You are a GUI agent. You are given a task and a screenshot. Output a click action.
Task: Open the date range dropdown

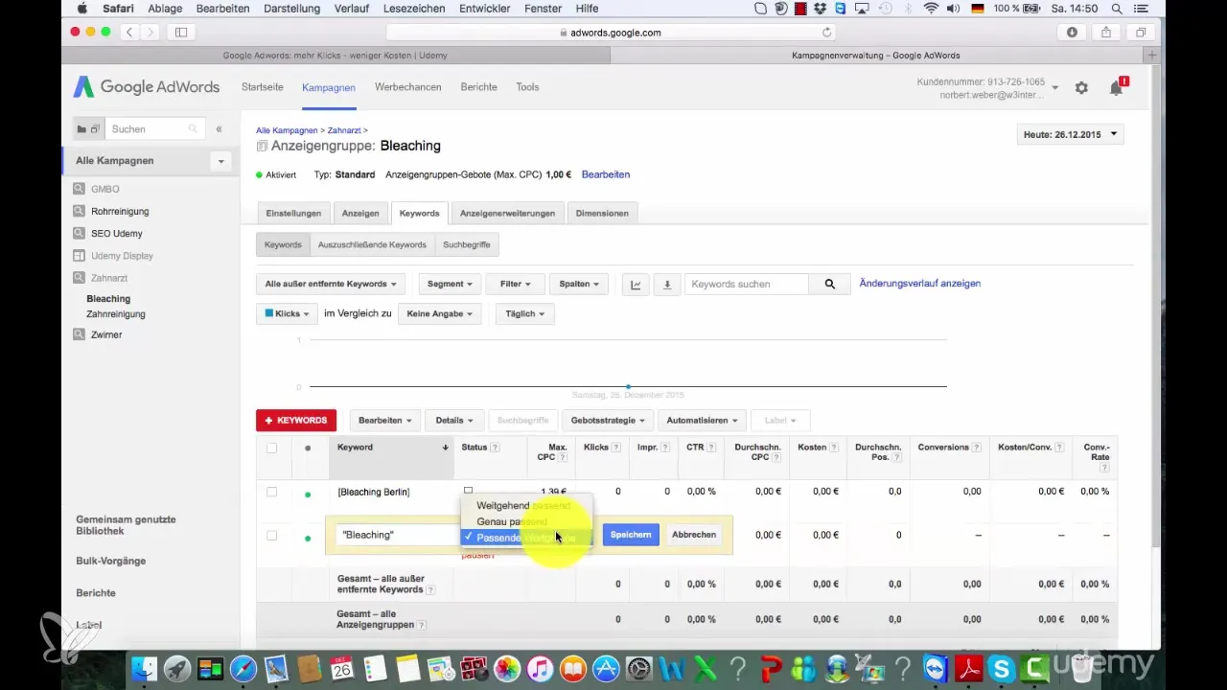pyautogui.click(x=1070, y=135)
